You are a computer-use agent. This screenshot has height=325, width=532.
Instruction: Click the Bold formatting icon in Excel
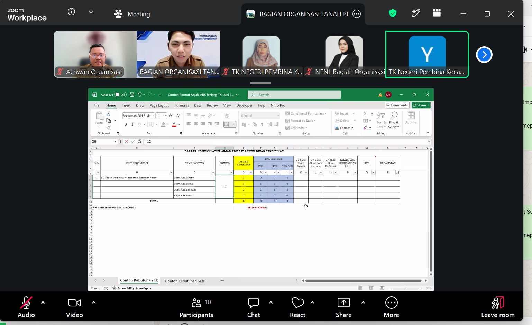click(126, 124)
